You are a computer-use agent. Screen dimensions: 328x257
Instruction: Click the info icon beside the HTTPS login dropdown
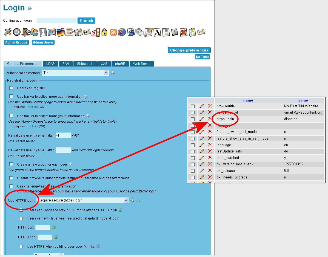coord(132,200)
